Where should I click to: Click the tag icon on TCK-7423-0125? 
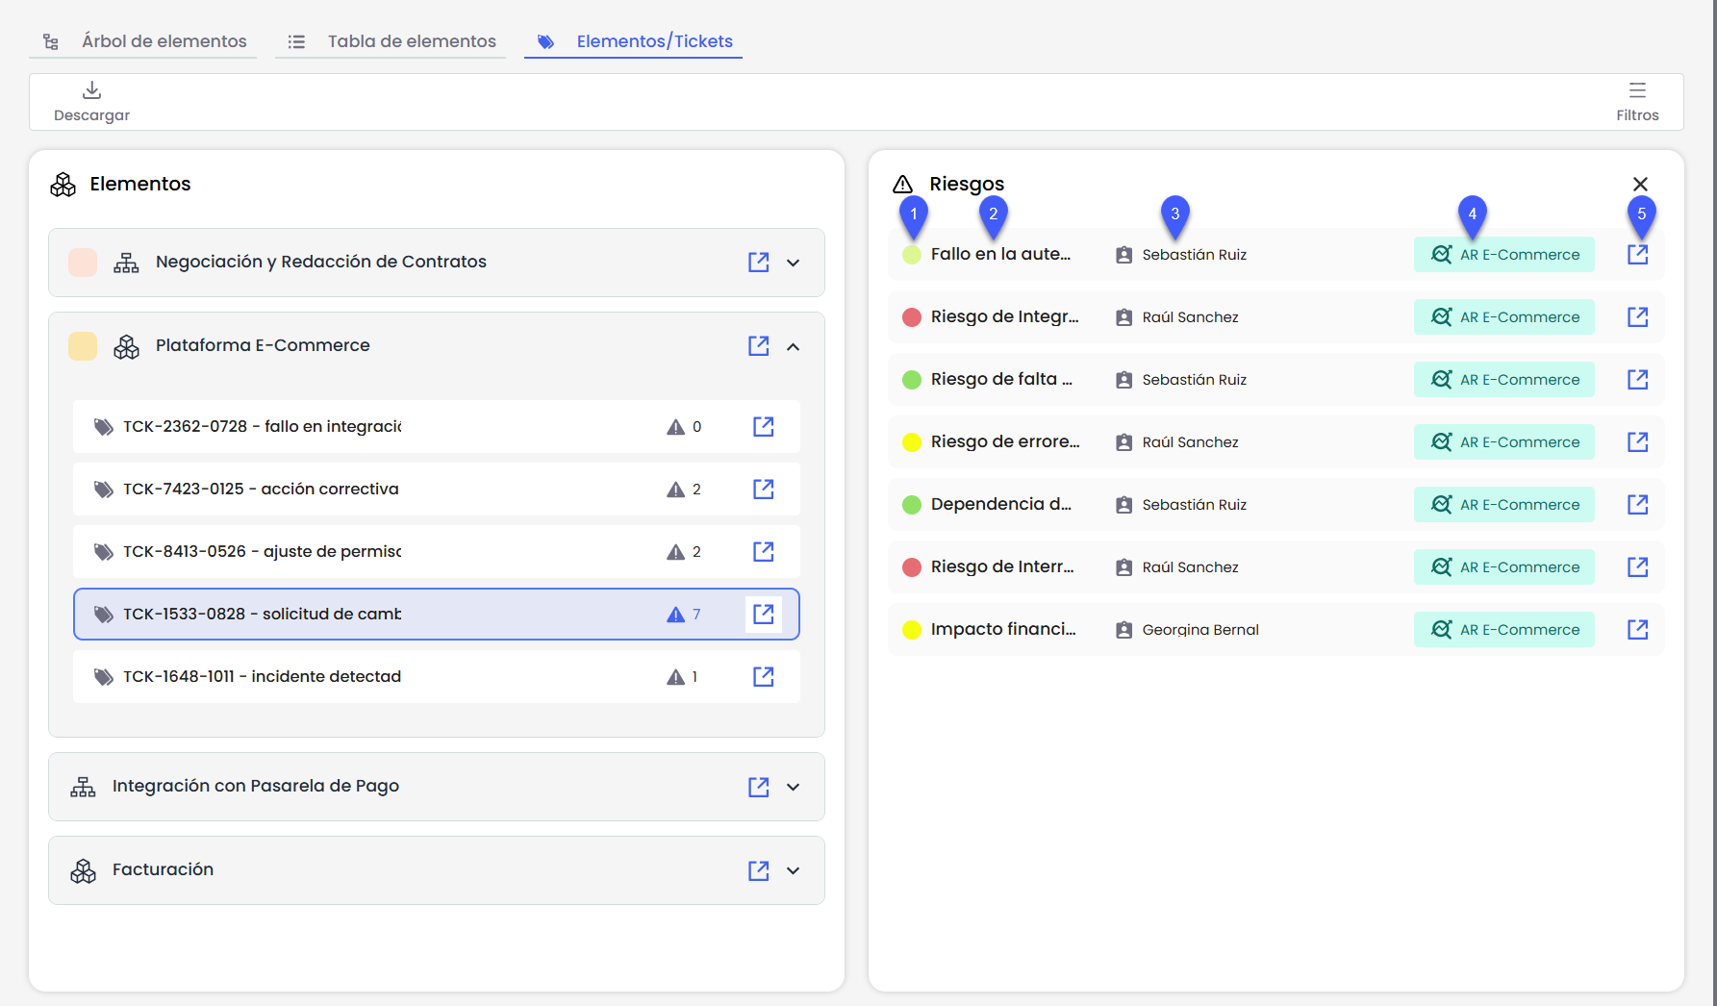pyautogui.click(x=104, y=490)
